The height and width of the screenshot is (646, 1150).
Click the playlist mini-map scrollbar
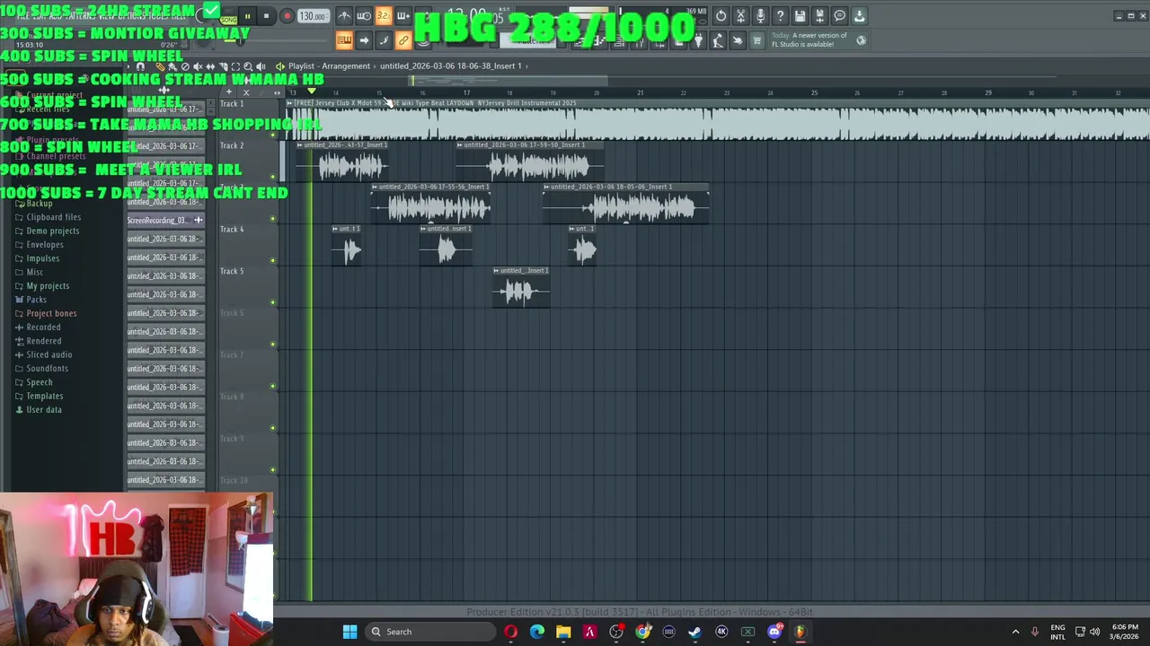click(x=509, y=81)
